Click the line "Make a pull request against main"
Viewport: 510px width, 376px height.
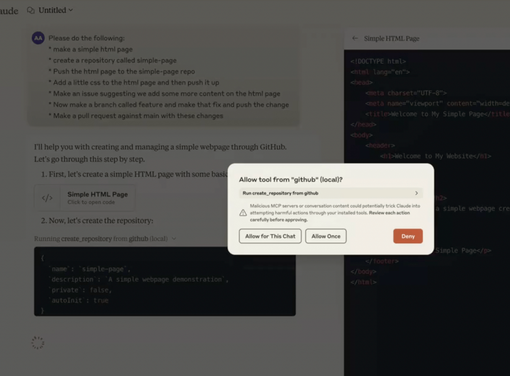pyautogui.click(x=138, y=116)
